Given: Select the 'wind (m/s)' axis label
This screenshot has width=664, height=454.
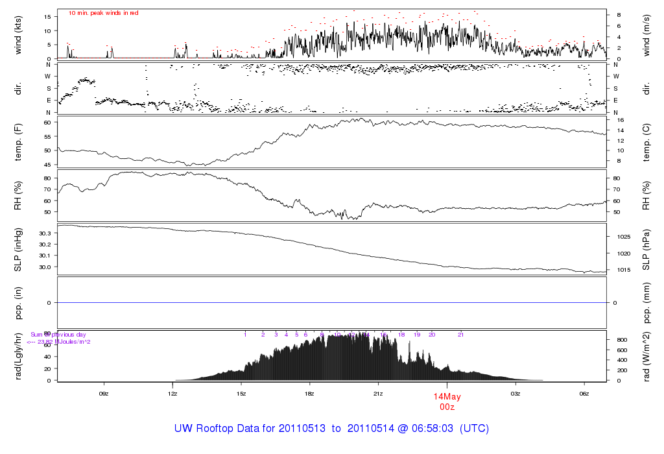Looking at the screenshot, I should (x=646, y=35).
